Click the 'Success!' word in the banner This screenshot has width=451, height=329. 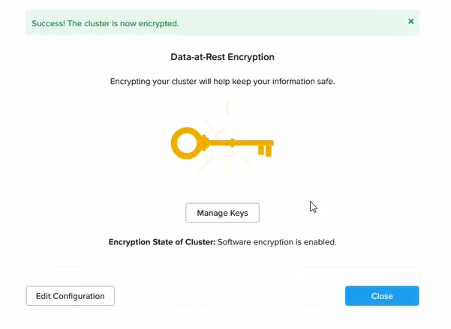click(49, 23)
